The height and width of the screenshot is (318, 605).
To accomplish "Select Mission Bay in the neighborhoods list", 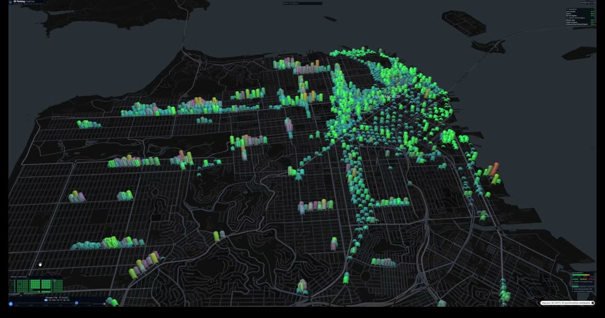I will tap(580, 20).
